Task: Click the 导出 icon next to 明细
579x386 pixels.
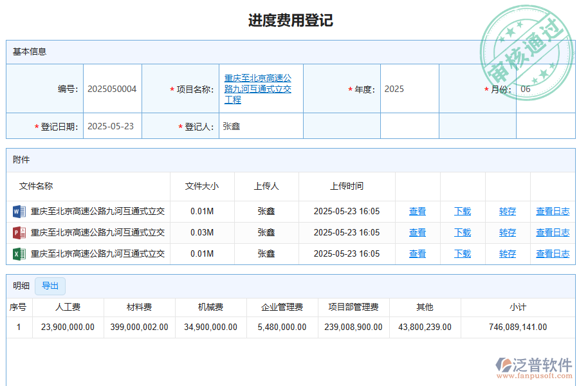Action: (x=50, y=286)
